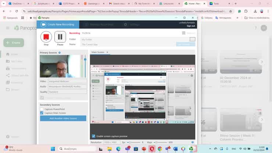Click the webcam preview thumbnail

coord(60,66)
